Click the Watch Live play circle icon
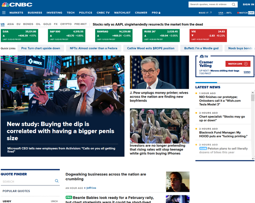 246,64
